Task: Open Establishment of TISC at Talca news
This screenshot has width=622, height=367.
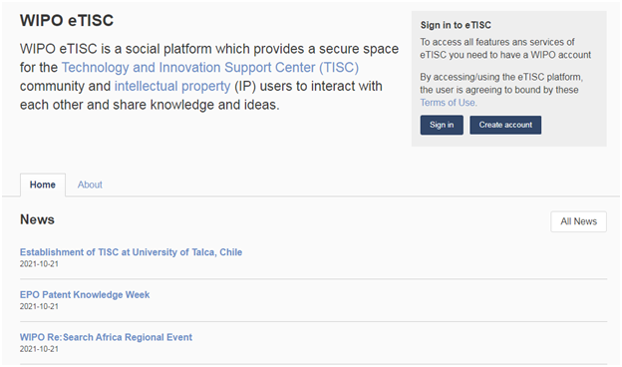Action: tap(131, 252)
